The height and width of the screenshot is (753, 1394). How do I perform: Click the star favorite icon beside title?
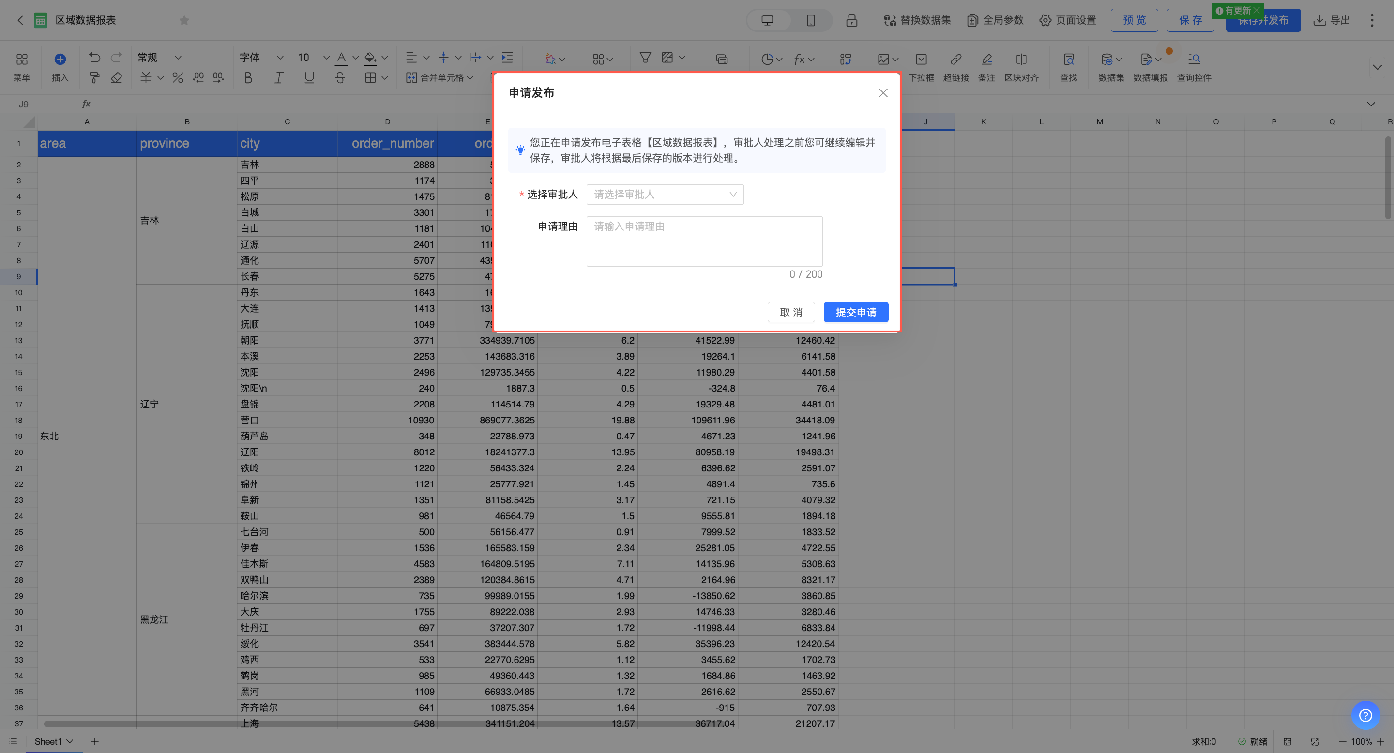[184, 20]
